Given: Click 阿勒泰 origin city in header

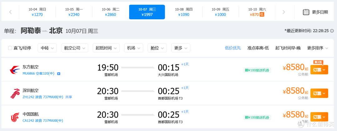Looking at the screenshot, I should [x=31, y=31].
